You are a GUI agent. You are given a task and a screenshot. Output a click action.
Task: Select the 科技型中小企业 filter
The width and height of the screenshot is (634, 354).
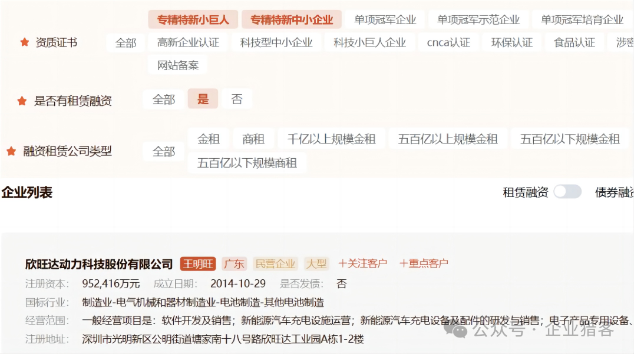[276, 42]
